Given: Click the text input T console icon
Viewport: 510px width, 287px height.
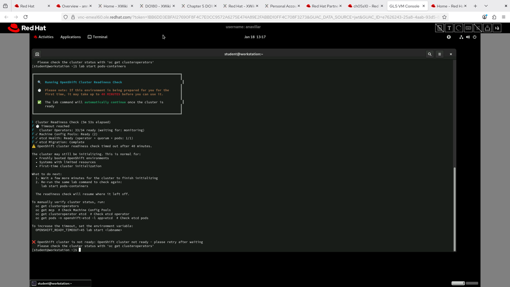Looking at the screenshot, I should coord(449,28).
